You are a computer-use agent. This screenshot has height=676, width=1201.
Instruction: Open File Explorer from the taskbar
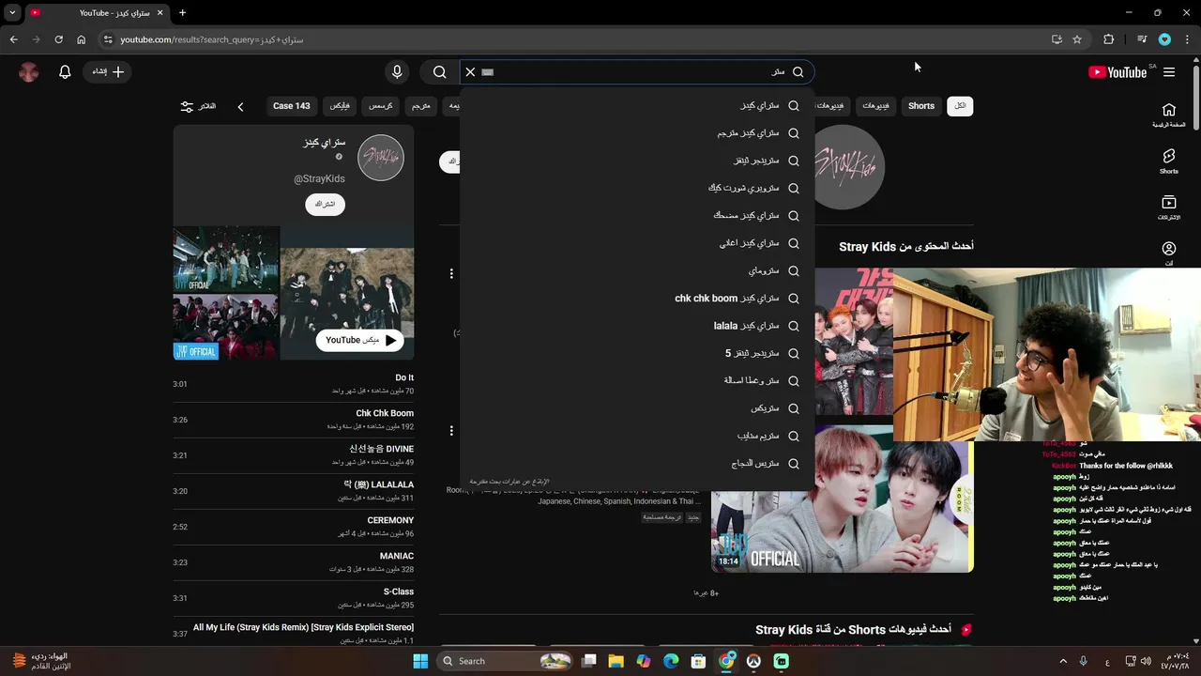coord(616,661)
